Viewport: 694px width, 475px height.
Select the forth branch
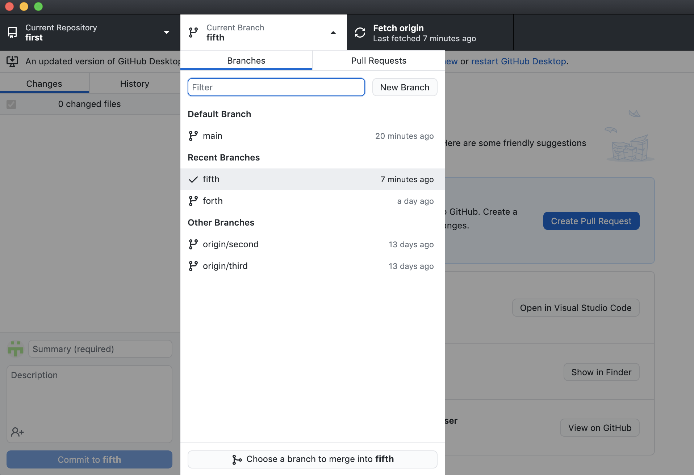pyautogui.click(x=312, y=201)
